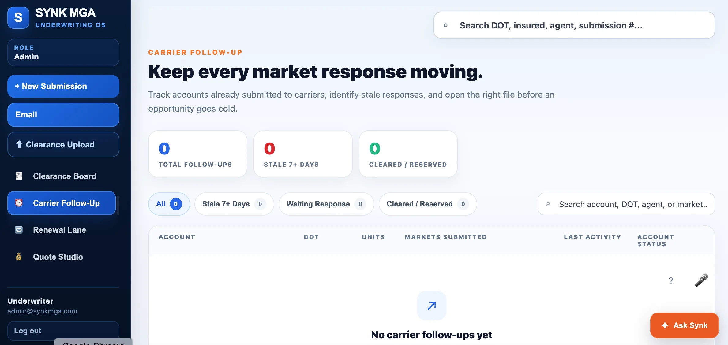This screenshot has height=345, width=728.
Task: Click the "Carrier Follow-Up" orange heading label
Action: click(195, 52)
